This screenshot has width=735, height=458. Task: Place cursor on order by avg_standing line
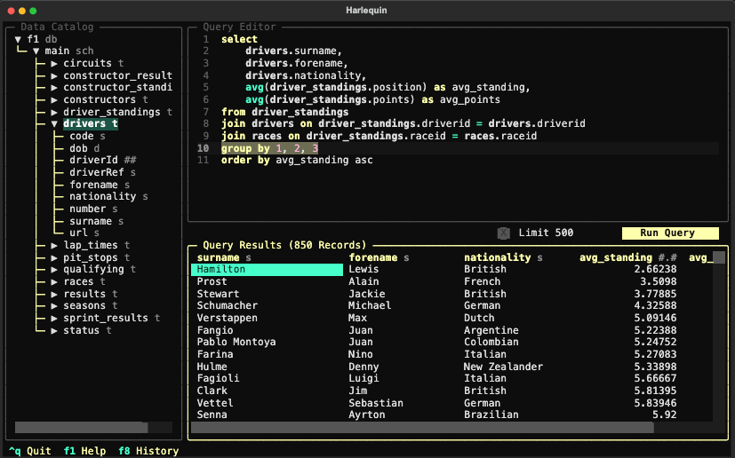(x=297, y=160)
